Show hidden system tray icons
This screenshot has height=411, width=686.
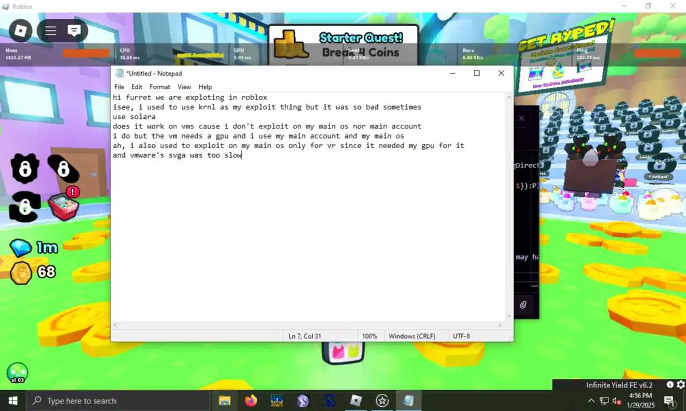pyautogui.click(x=591, y=401)
